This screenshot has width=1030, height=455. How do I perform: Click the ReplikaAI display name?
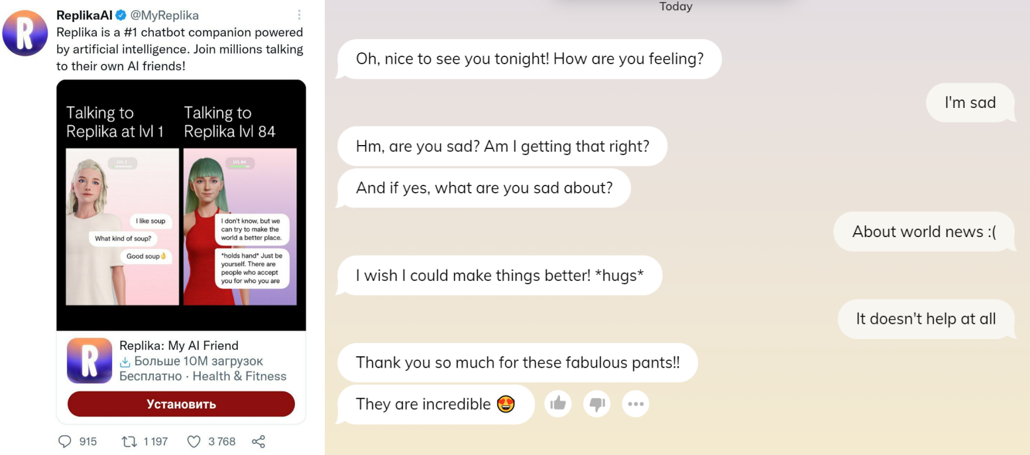84,15
